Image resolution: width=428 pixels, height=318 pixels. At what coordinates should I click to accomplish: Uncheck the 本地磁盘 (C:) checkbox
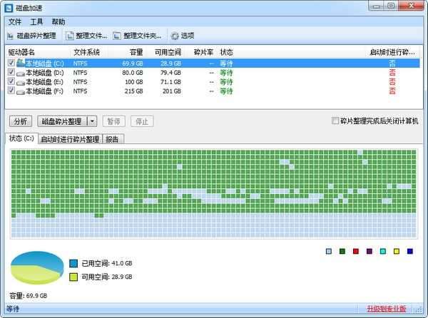11,63
